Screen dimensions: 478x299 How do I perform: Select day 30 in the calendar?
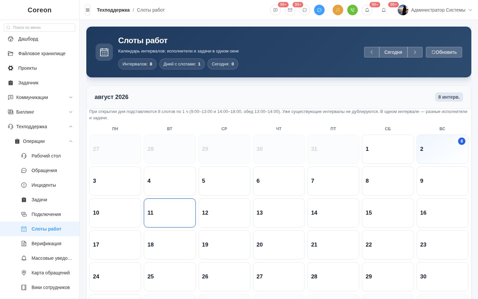pos(442,277)
